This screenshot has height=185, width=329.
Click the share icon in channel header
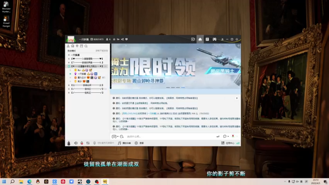[x=122, y=39]
